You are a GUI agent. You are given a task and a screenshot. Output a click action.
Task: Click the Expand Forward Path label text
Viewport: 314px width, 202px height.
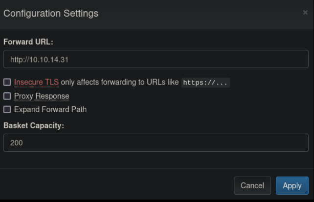(50, 109)
